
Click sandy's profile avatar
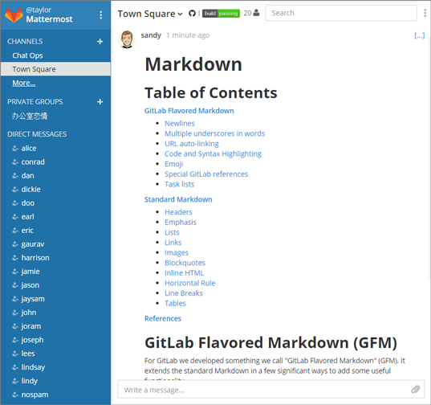click(x=127, y=39)
